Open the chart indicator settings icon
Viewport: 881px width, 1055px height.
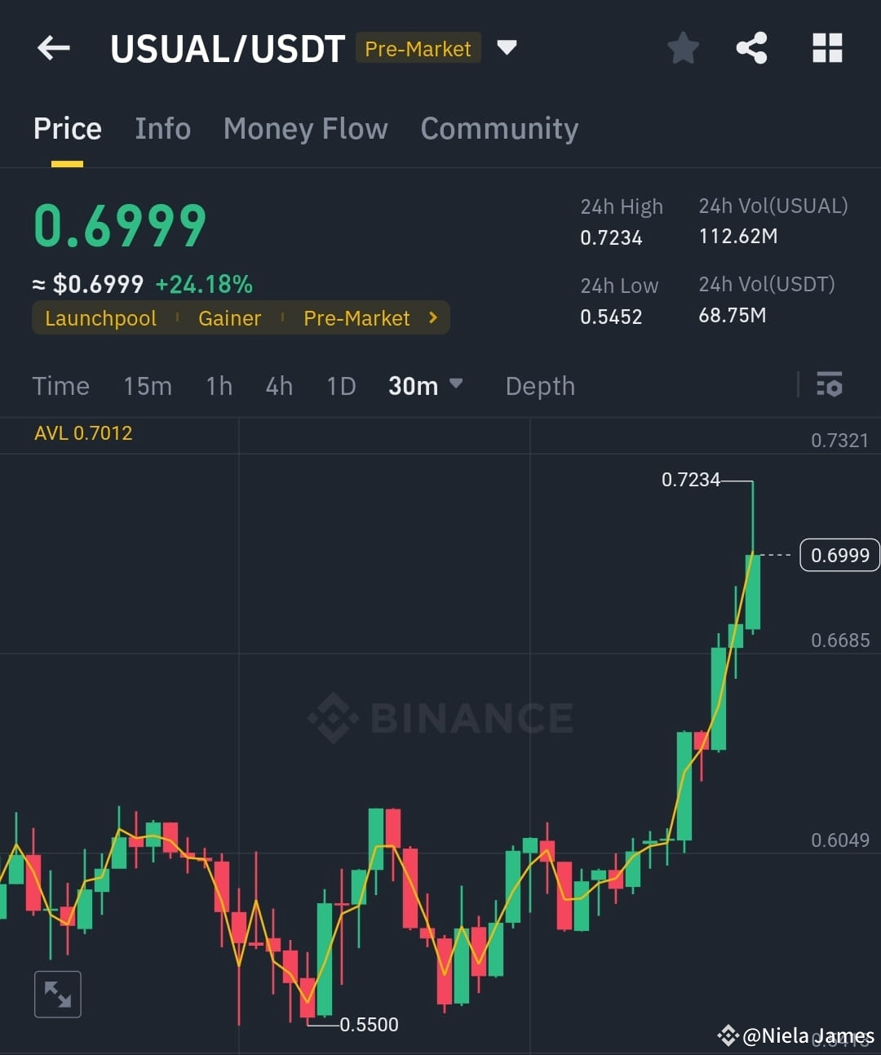point(829,384)
